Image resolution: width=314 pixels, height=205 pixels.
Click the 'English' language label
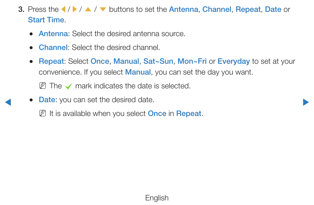(157, 198)
